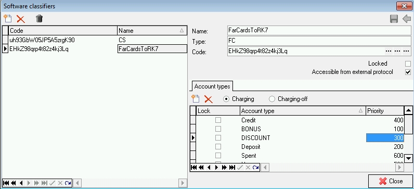Go to first record in classifiers navigator
Image resolution: width=414 pixels, height=189 pixels.
tap(6, 183)
